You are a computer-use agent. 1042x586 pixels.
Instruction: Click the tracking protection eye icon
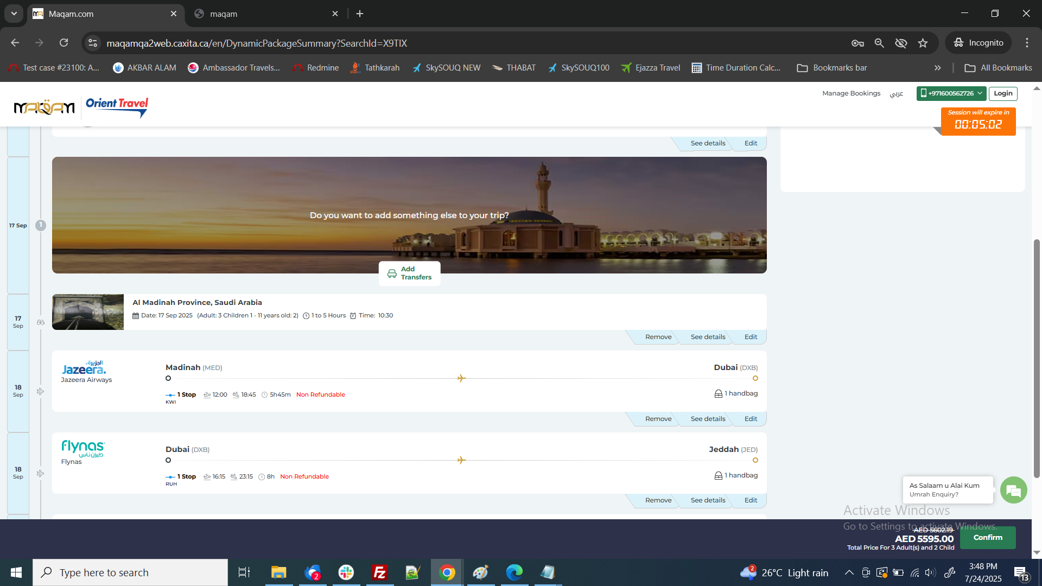click(x=901, y=43)
